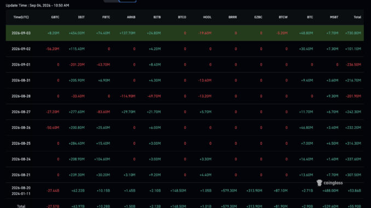
Task: Click FBTC value -83.60M on 2026-08-27
Action: click(x=103, y=112)
